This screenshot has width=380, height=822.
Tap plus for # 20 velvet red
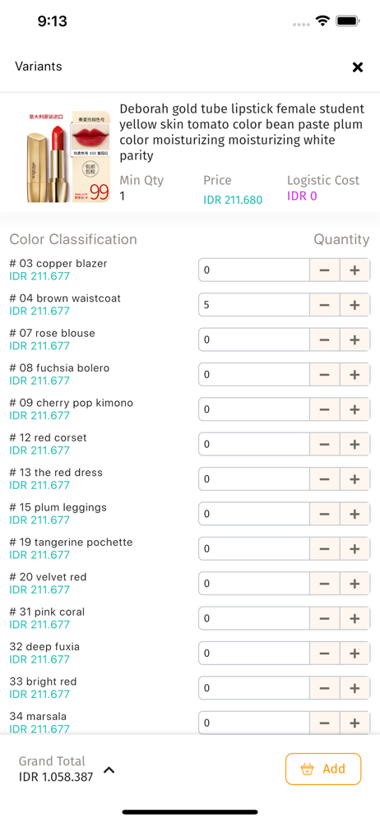355,584
